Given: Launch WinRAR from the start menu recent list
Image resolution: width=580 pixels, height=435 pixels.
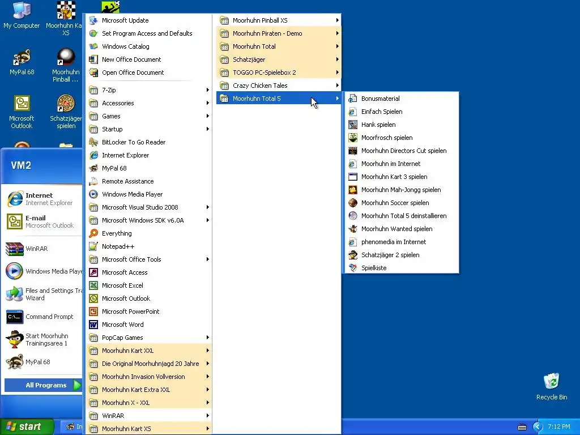Looking at the screenshot, I should (x=43, y=249).
